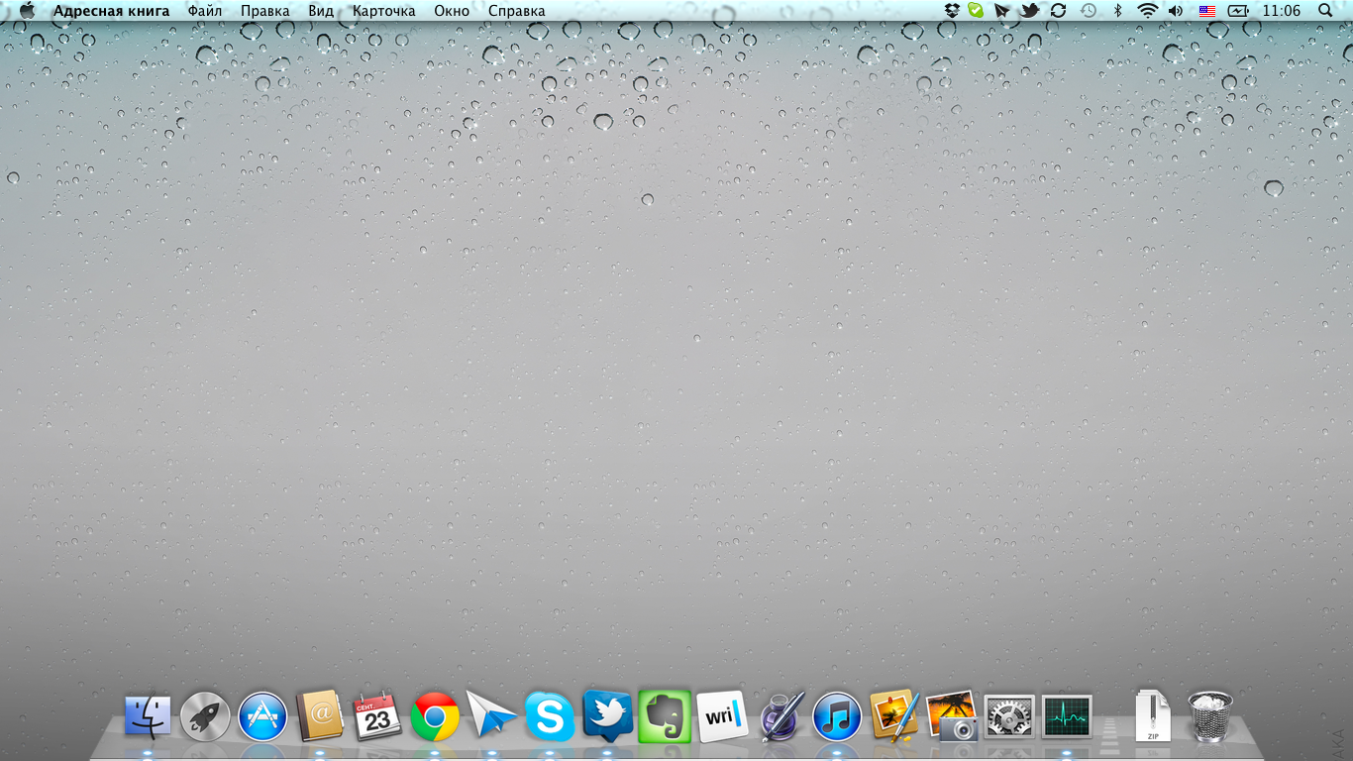Open the Окно menu

(x=452, y=11)
